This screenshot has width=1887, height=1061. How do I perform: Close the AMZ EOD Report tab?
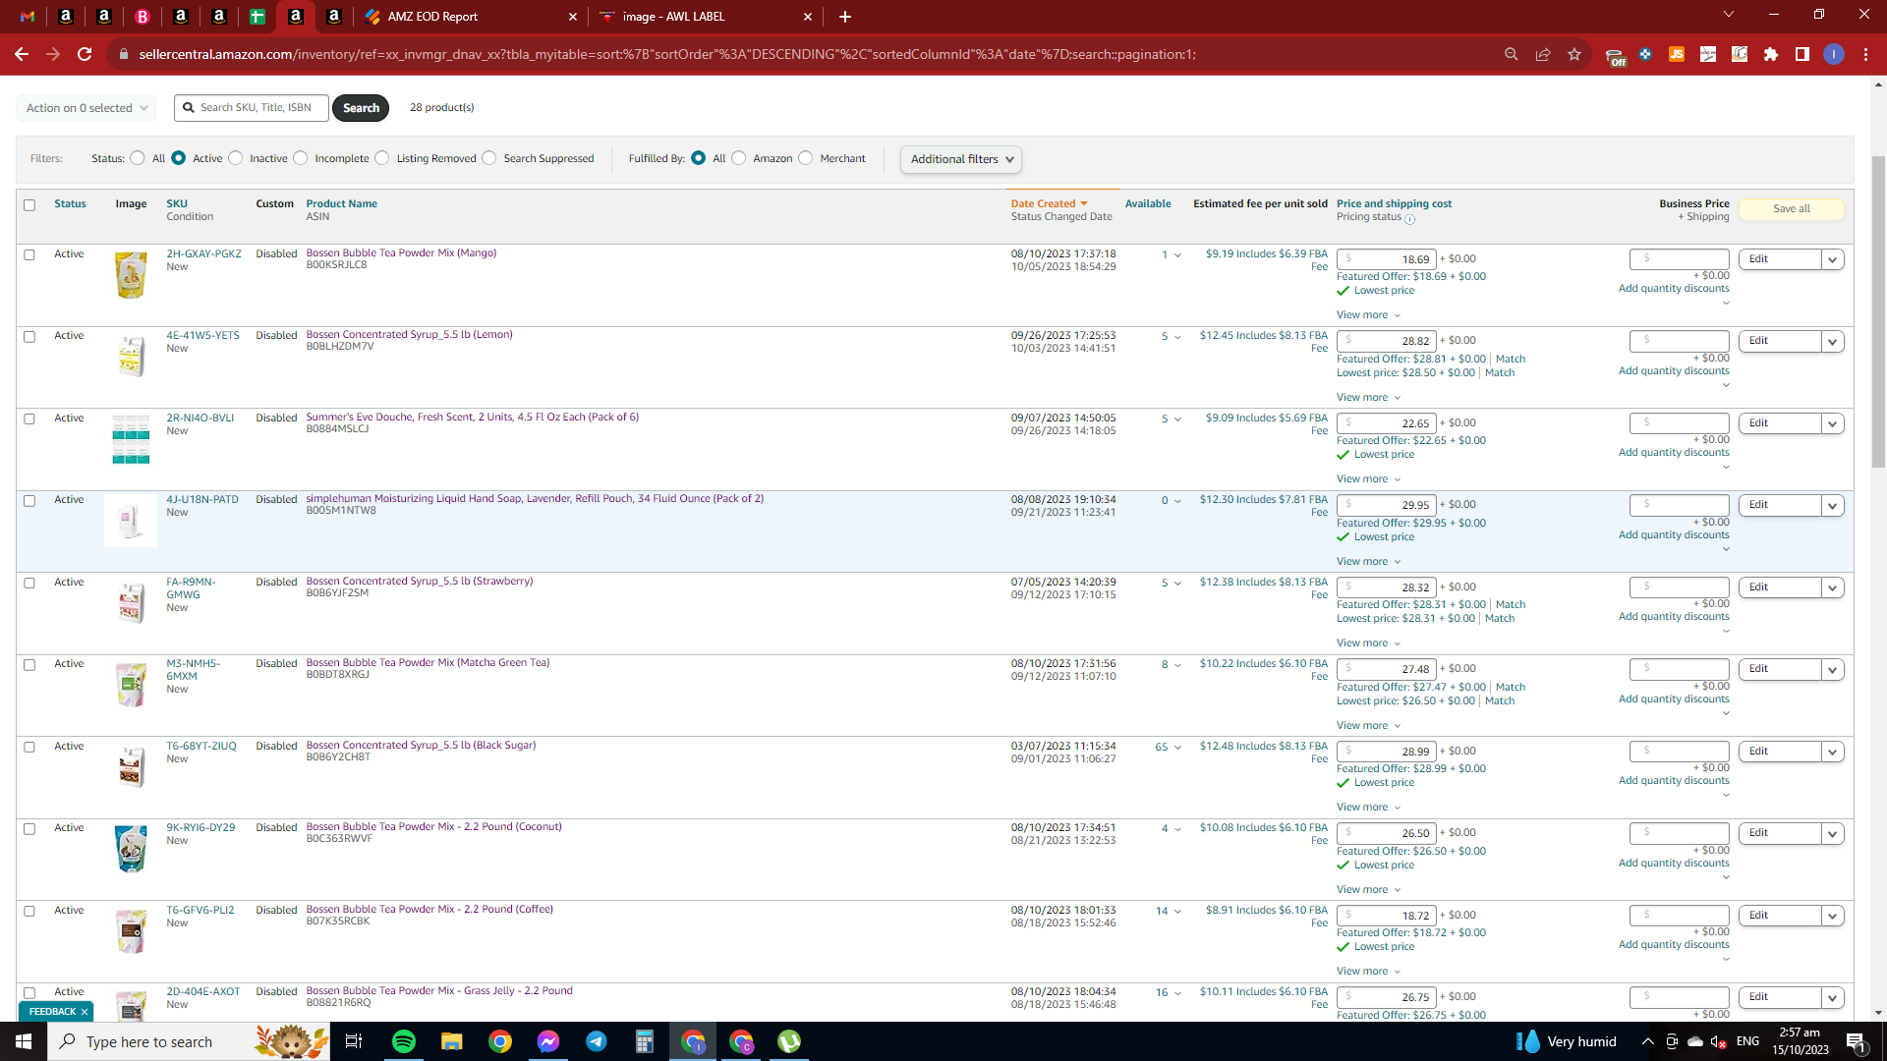[x=573, y=17]
